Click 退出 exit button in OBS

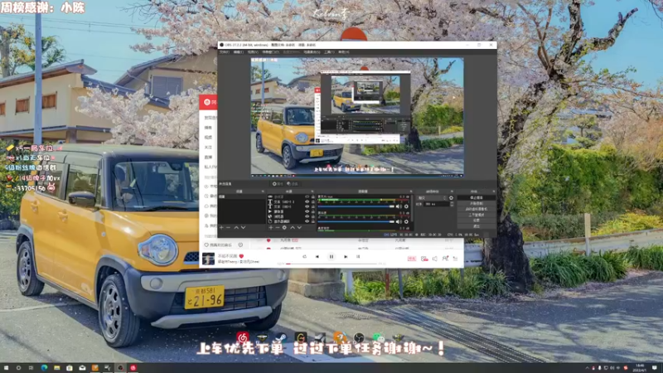pyautogui.click(x=476, y=226)
